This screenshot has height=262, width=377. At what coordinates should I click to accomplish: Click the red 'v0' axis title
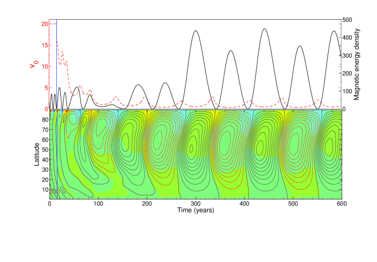[34, 64]
